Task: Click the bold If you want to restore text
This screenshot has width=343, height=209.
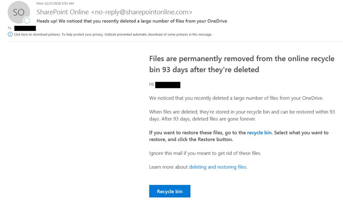Action: click(x=239, y=136)
